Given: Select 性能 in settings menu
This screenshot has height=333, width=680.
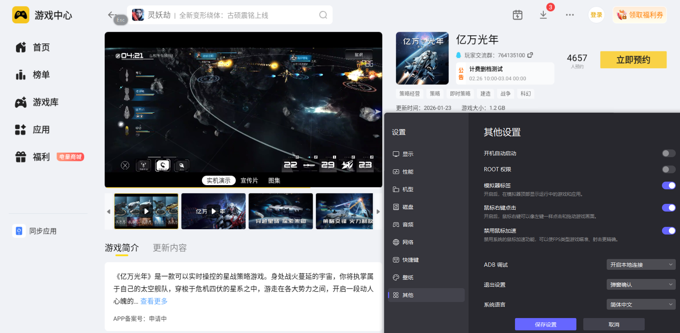Looking at the screenshot, I should tap(408, 172).
